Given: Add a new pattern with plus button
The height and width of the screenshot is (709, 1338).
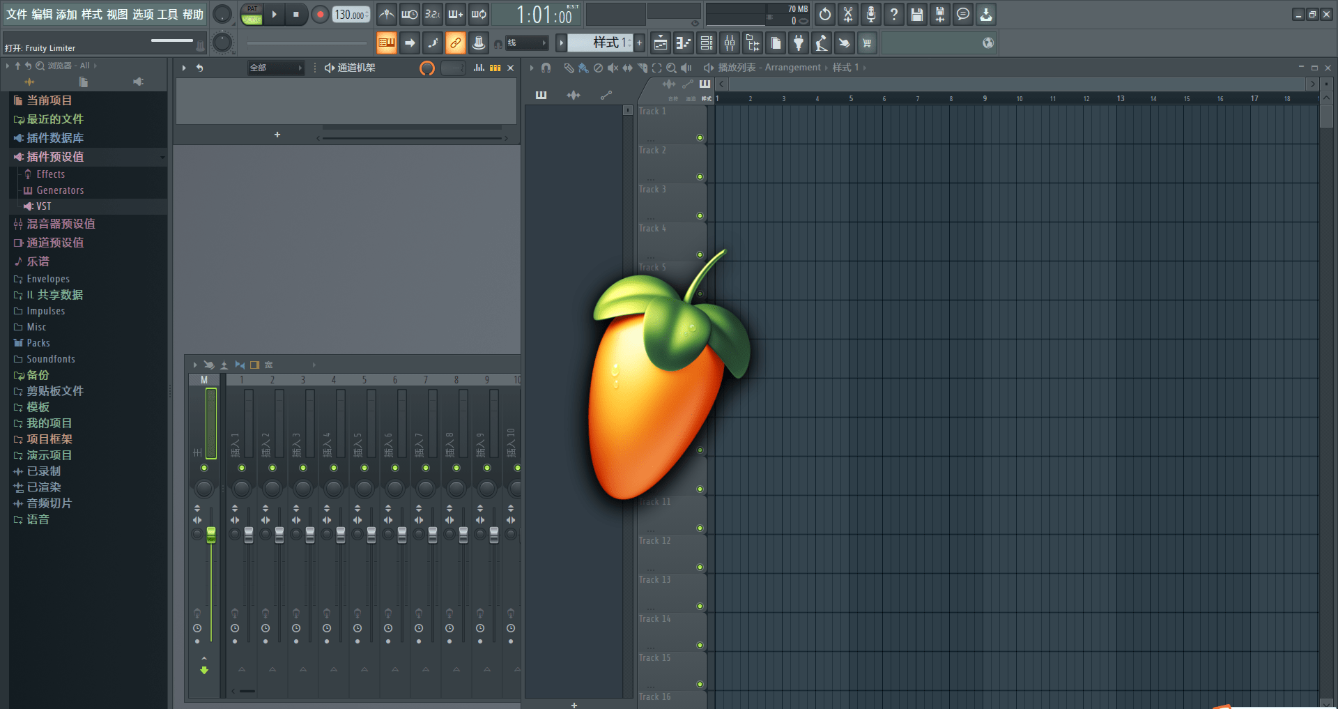Looking at the screenshot, I should coord(639,43).
